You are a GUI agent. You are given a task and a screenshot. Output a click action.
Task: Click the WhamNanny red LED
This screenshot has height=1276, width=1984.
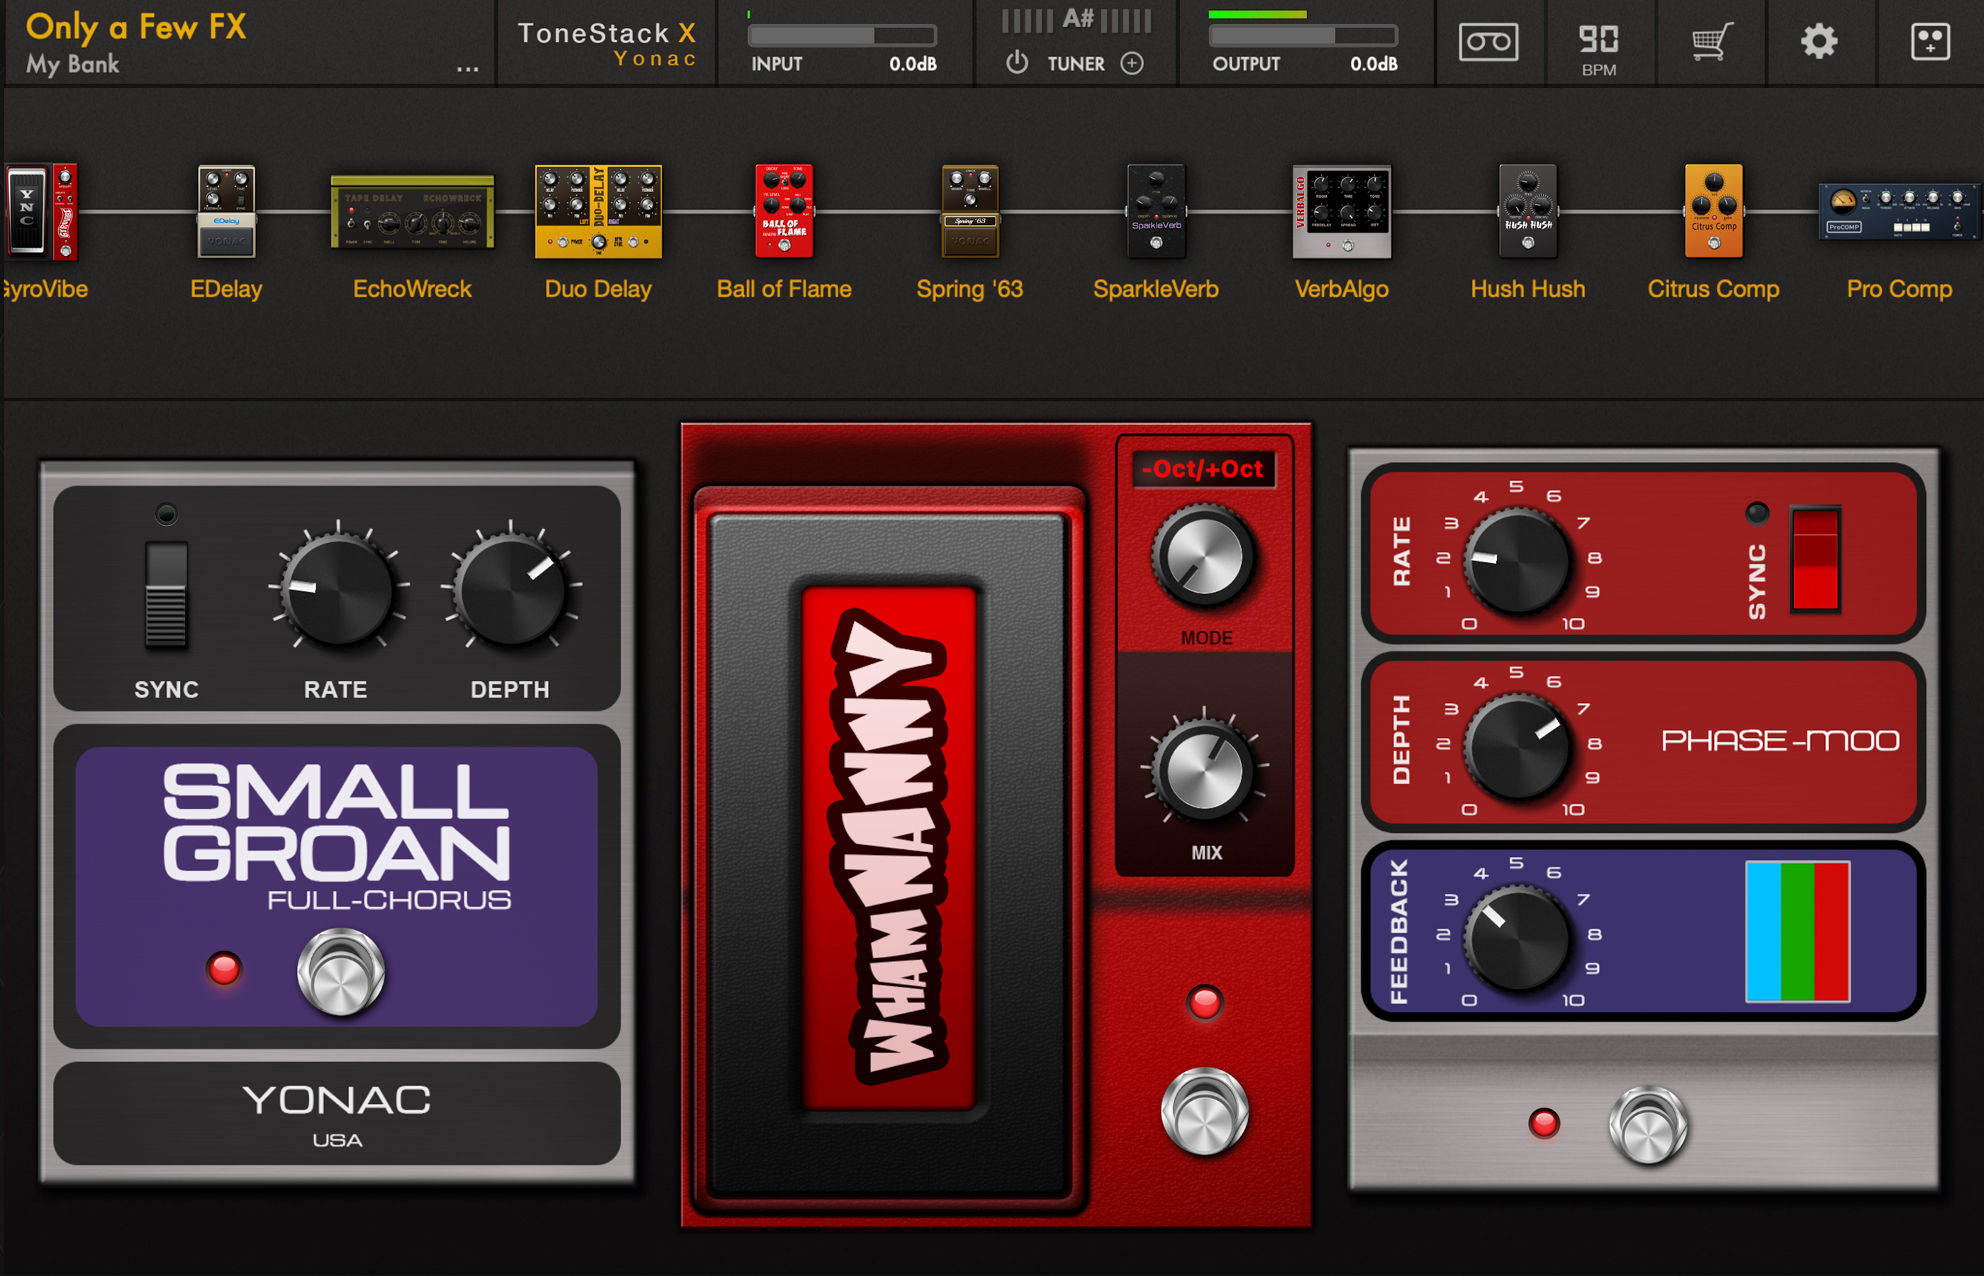coord(1204,1002)
